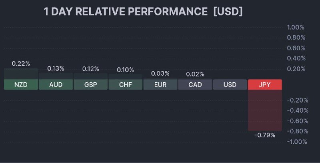Image resolution: width=320 pixels, height=163 pixels.
Task: Select the USD currency label
Action: pyautogui.click(x=230, y=85)
